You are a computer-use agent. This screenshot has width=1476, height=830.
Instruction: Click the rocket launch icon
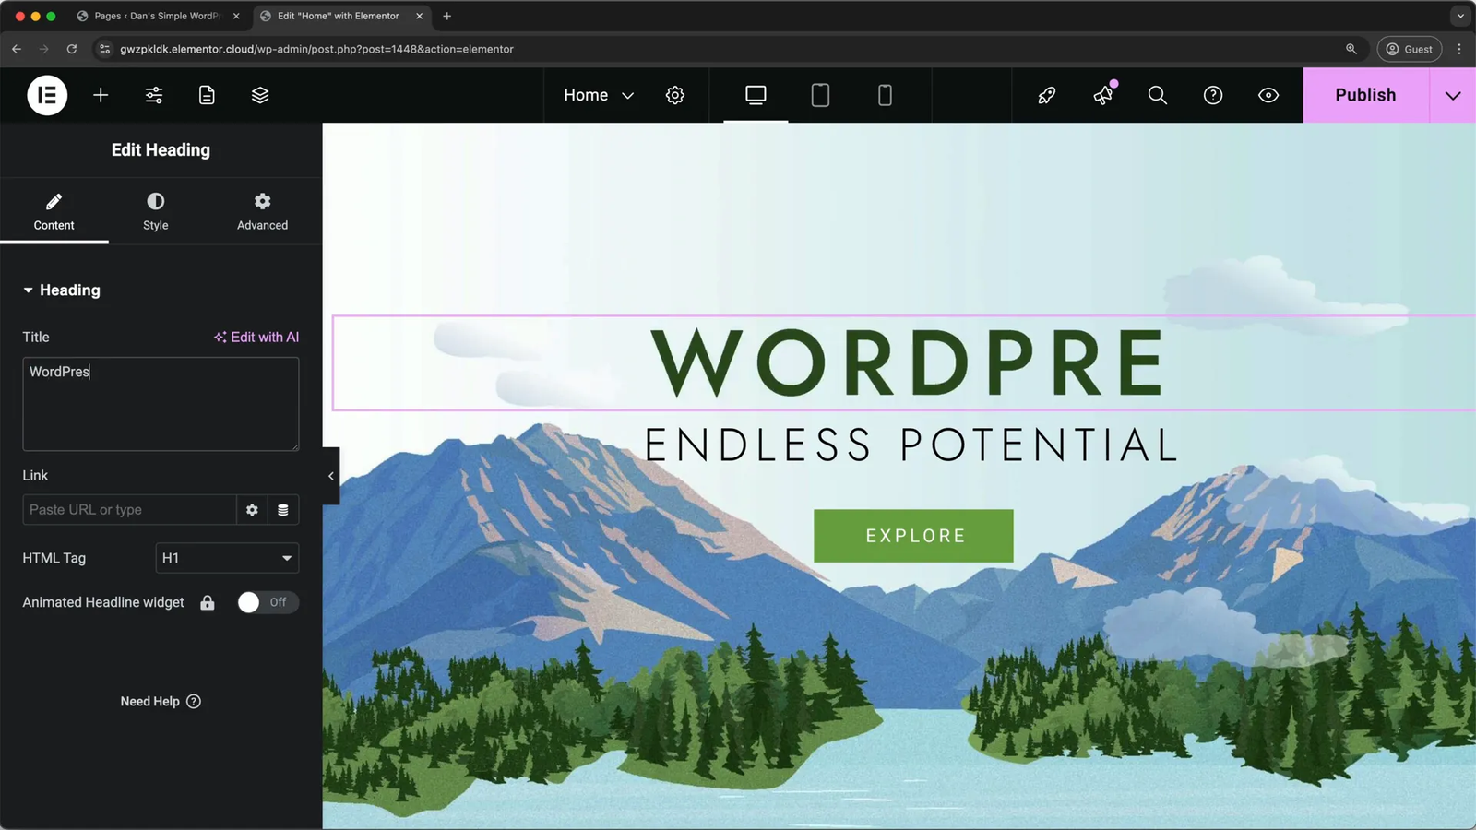[1047, 95]
